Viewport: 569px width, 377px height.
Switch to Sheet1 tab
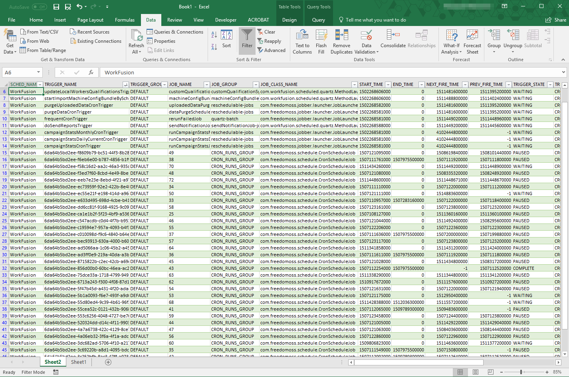(x=79, y=362)
